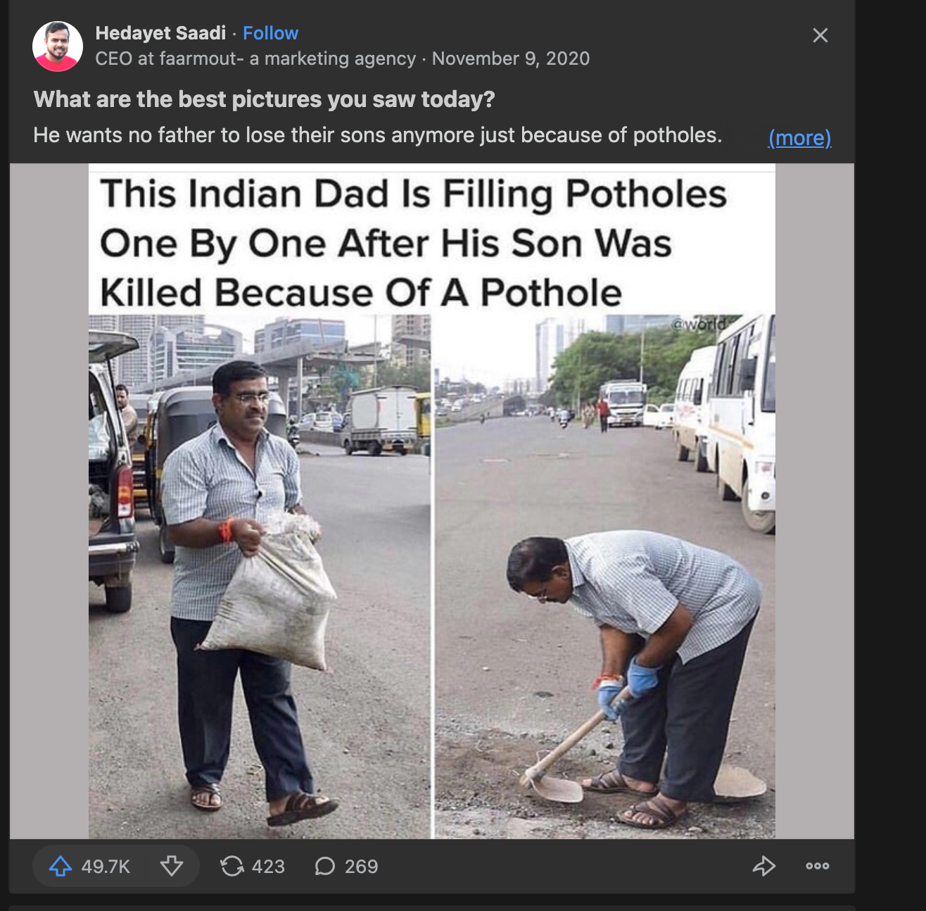
Task: Upvote the post using the arrow icon
Action: coord(61,866)
